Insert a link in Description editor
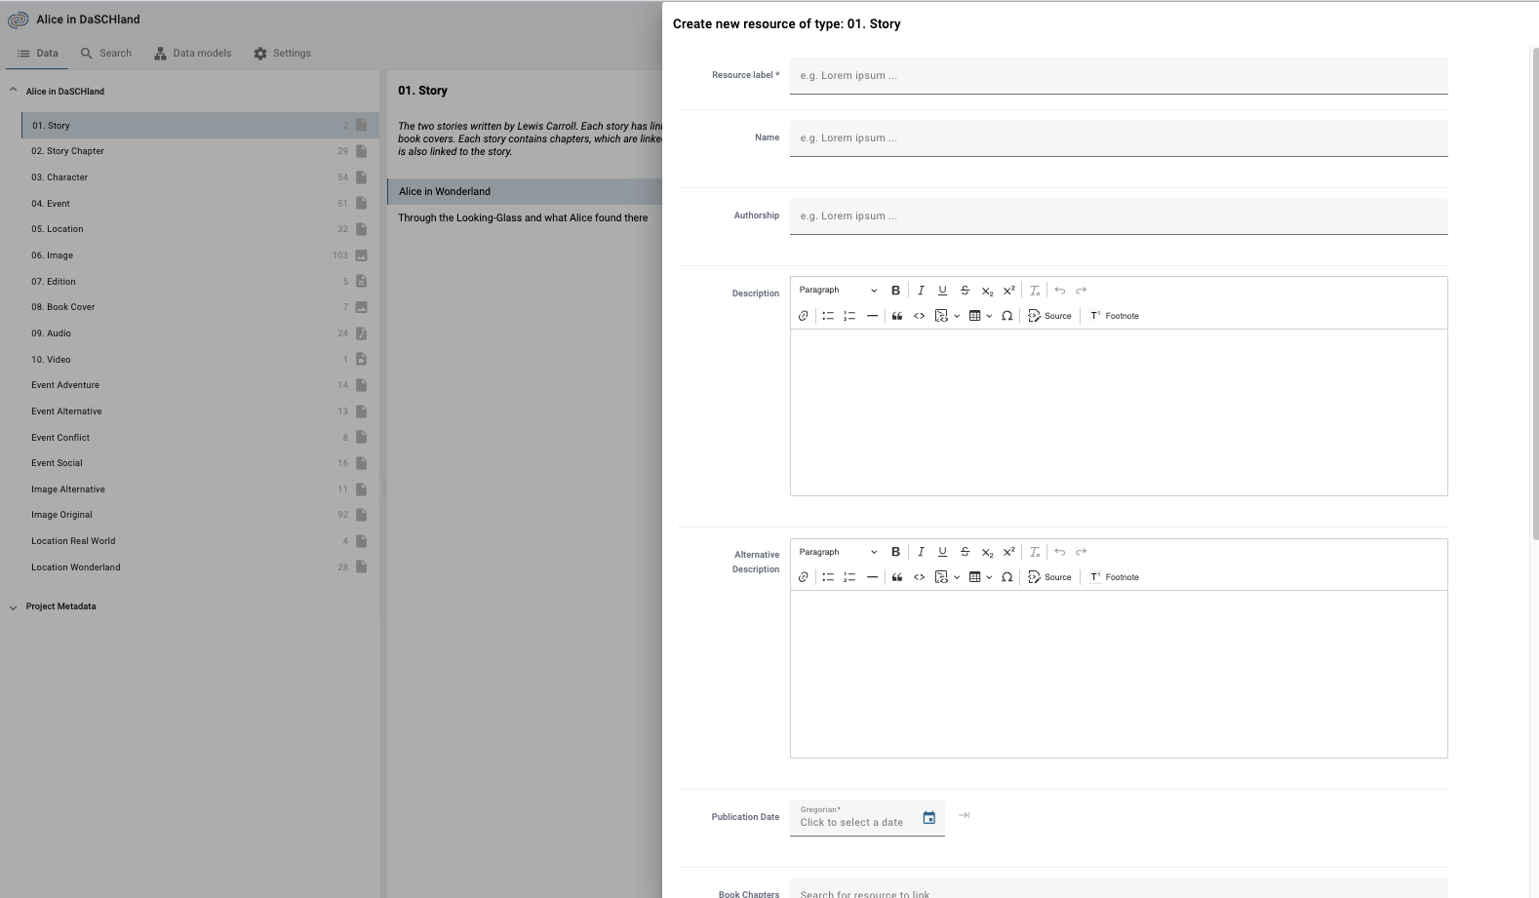Viewport: 1539px width, 898px height. [804, 316]
